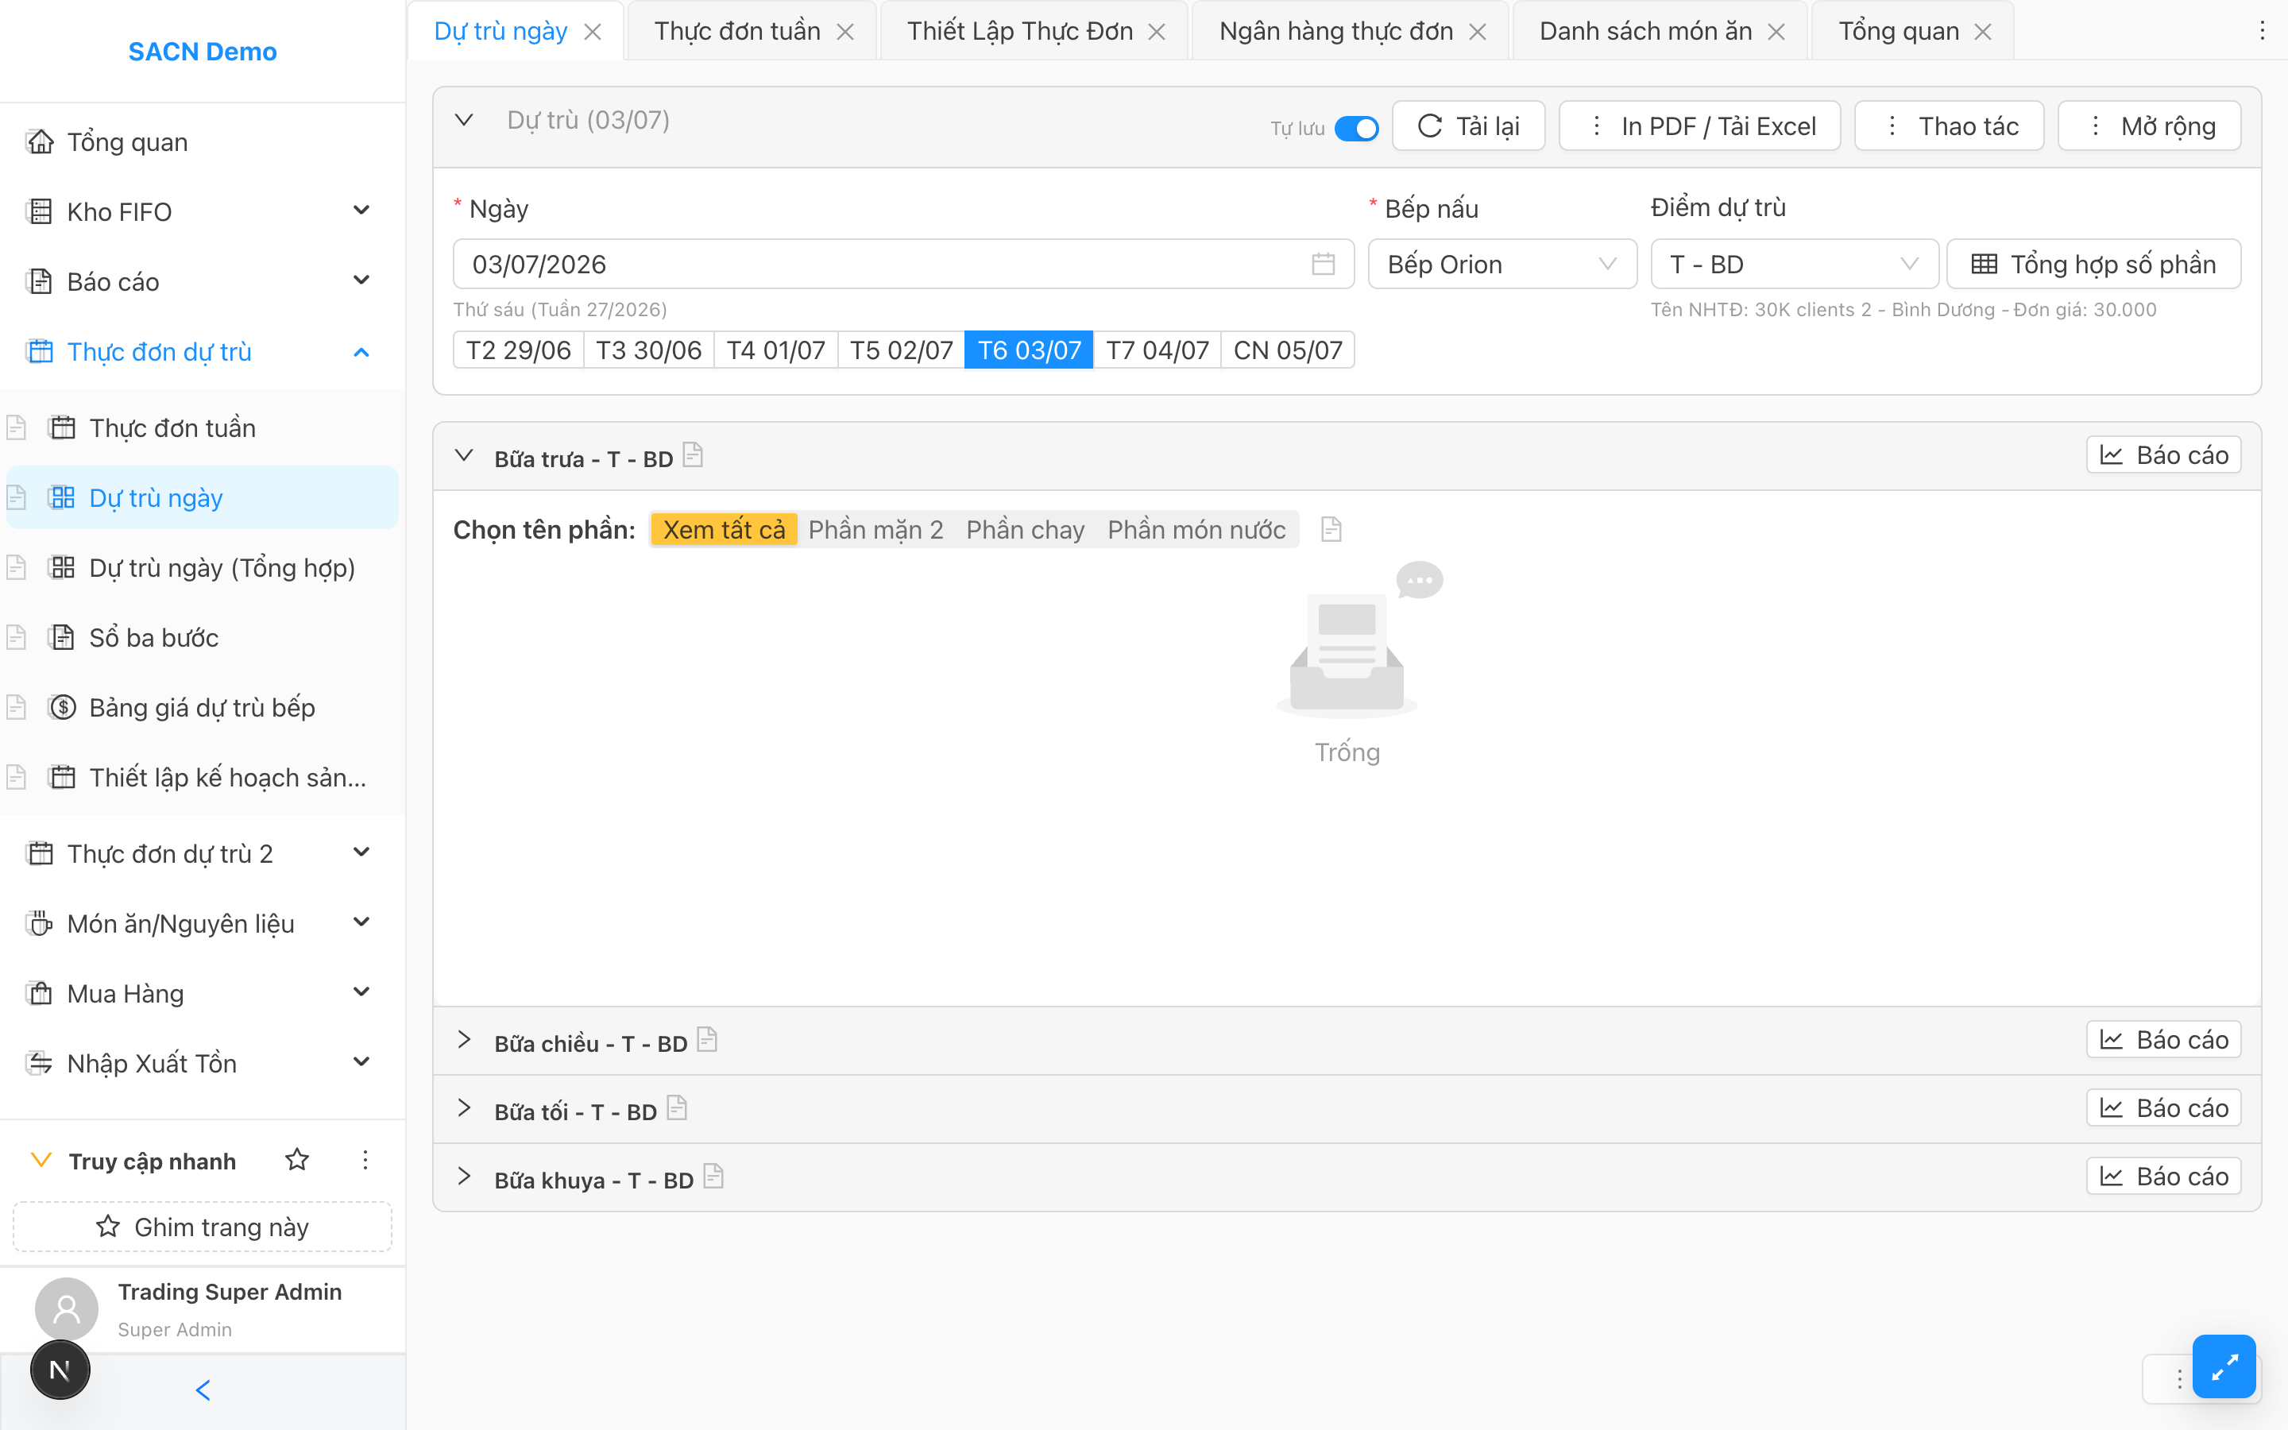Click the Tải lại reload button
This screenshot has height=1430, width=2288.
(1468, 126)
